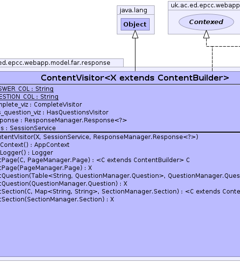Select the SessionService field entry
The image size is (240, 279).
[x=28, y=128]
